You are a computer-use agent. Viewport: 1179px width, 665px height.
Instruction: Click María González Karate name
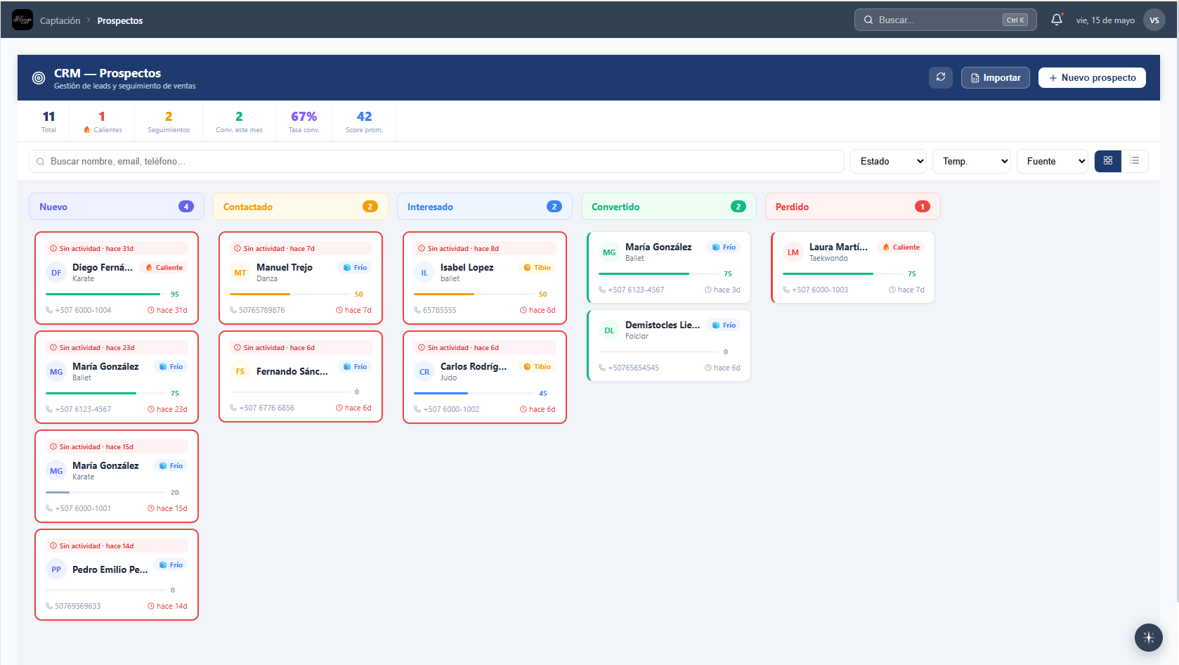tap(105, 465)
